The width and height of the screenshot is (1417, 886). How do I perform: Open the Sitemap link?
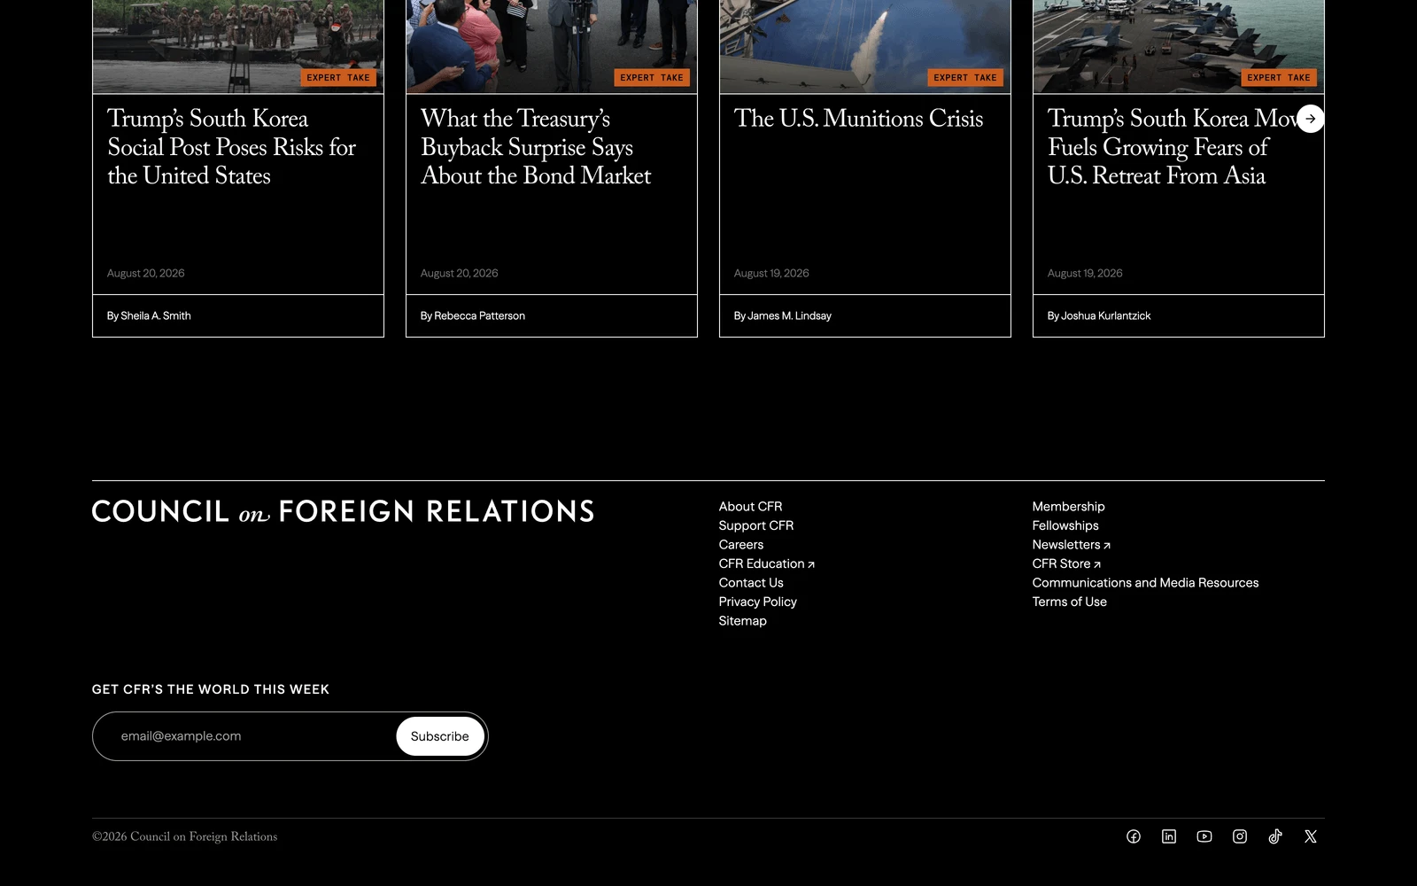coord(743,621)
